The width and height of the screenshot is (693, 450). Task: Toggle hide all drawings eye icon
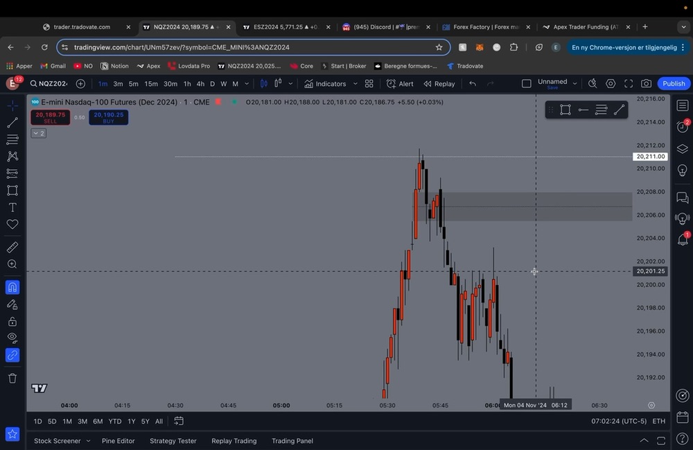(x=12, y=338)
